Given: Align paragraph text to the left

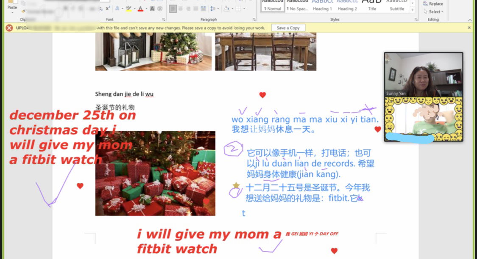Looking at the screenshot, I should pos(173,8).
